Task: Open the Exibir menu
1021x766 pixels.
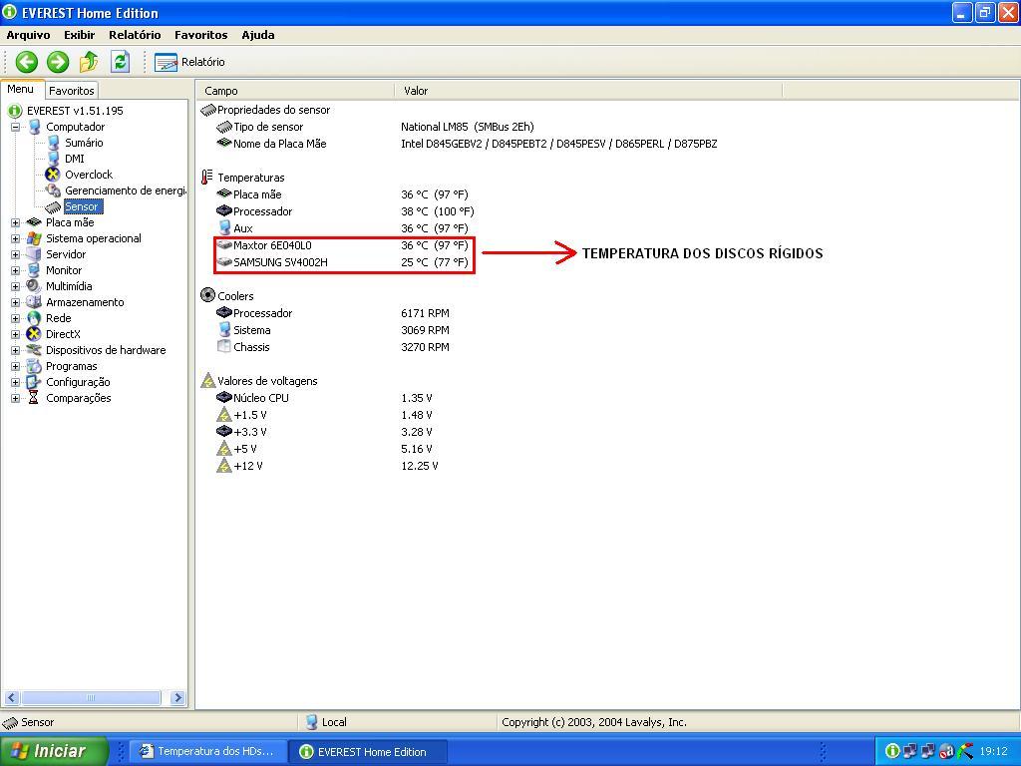Action: click(80, 35)
